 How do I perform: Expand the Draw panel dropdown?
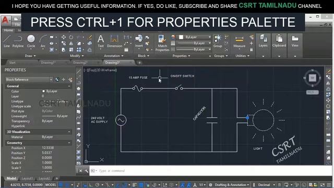30,56
